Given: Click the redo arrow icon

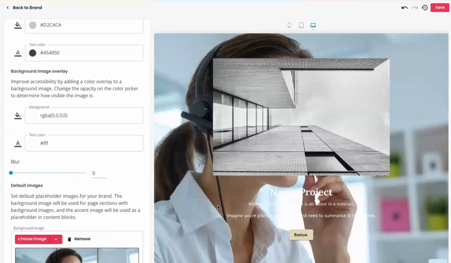Looking at the screenshot, I should coord(414,8).
